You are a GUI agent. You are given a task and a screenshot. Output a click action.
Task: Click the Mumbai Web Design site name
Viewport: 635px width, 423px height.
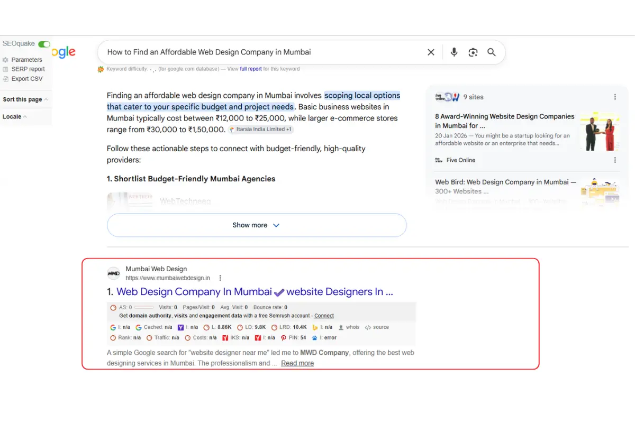(x=156, y=269)
